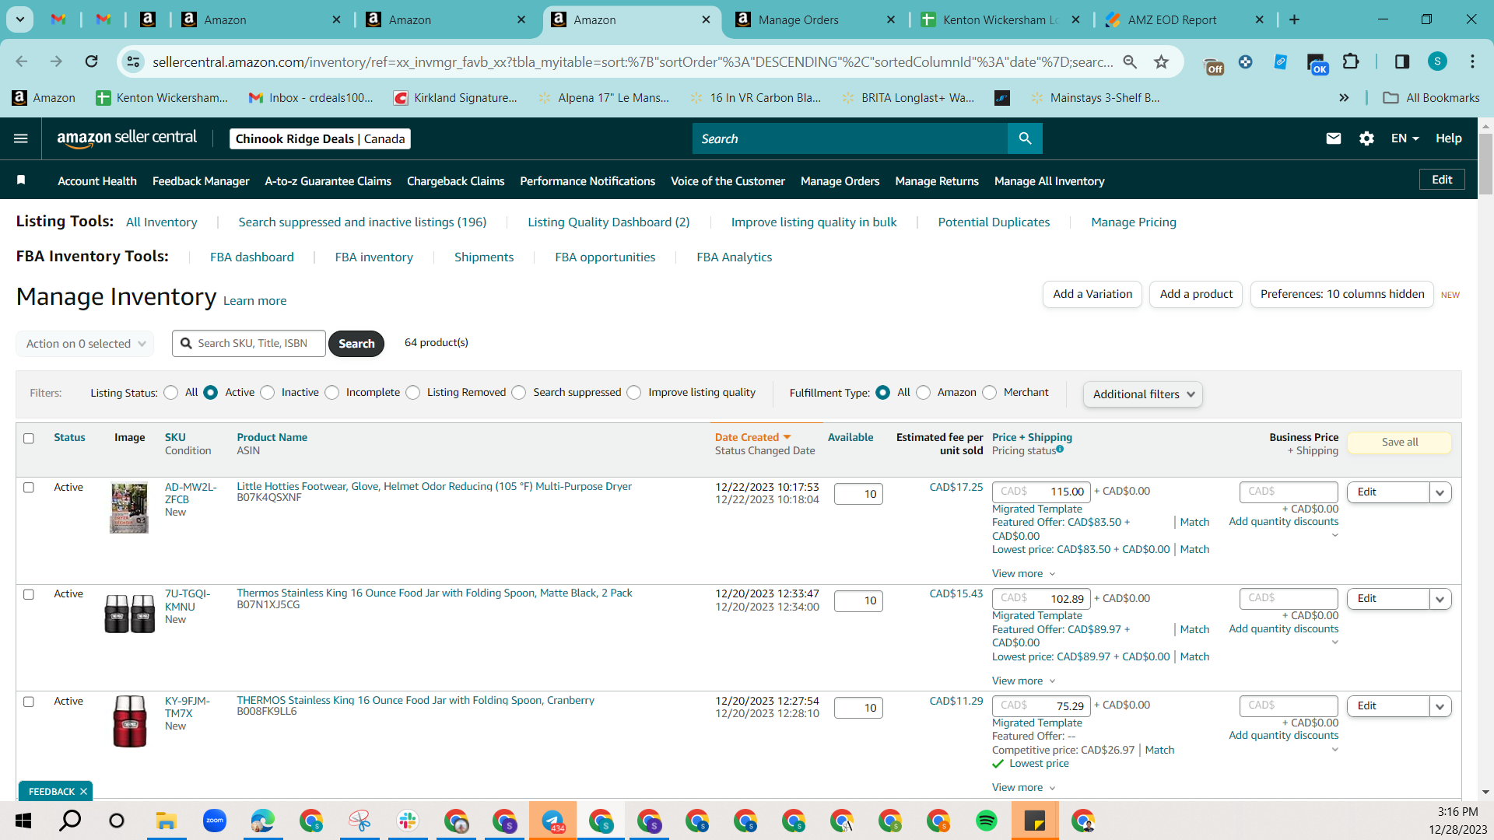The width and height of the screenshot is (1494, 840).
Task: Click the Add a product button
Action: pos(1196,294)
